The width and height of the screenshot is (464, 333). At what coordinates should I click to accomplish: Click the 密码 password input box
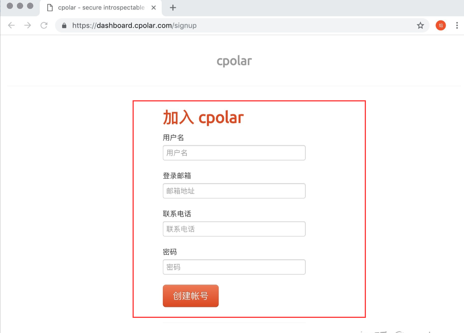(234, 267)
